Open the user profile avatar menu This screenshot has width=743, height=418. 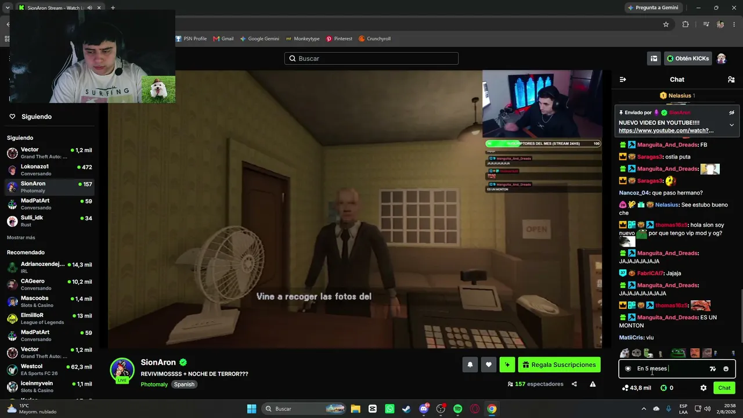(x=722, y=59)
